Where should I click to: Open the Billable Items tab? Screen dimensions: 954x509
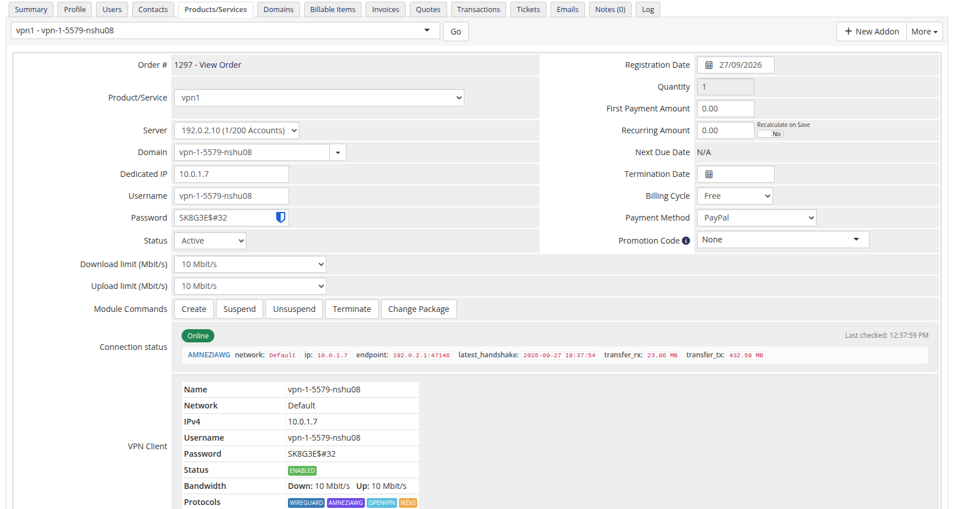click(333, 10)
